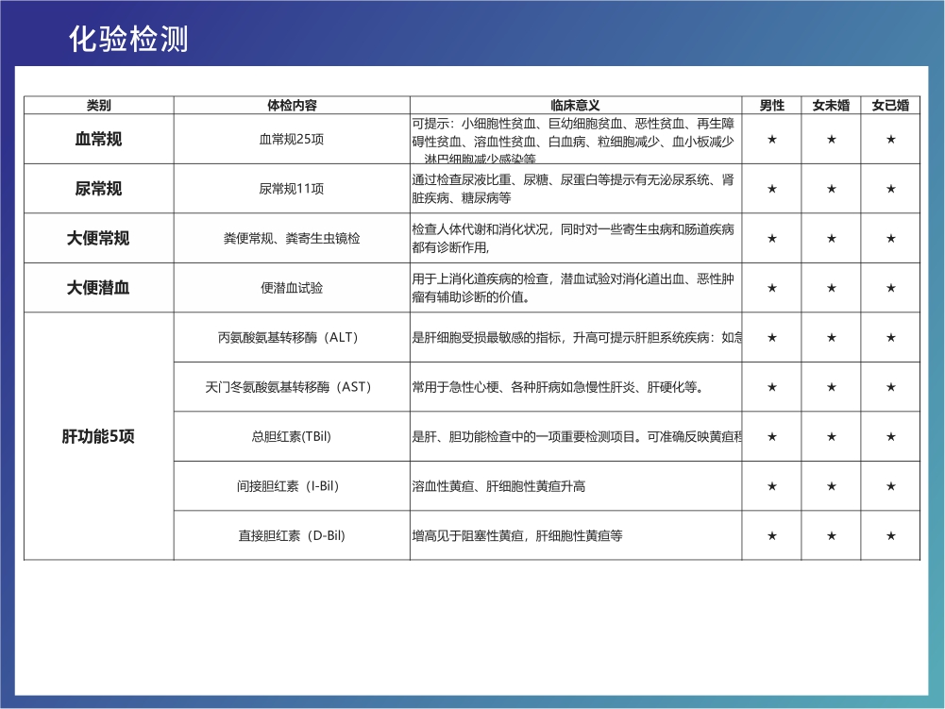
Task: Click the 女未婚 star in the TBil row
Action: [831, 436]
